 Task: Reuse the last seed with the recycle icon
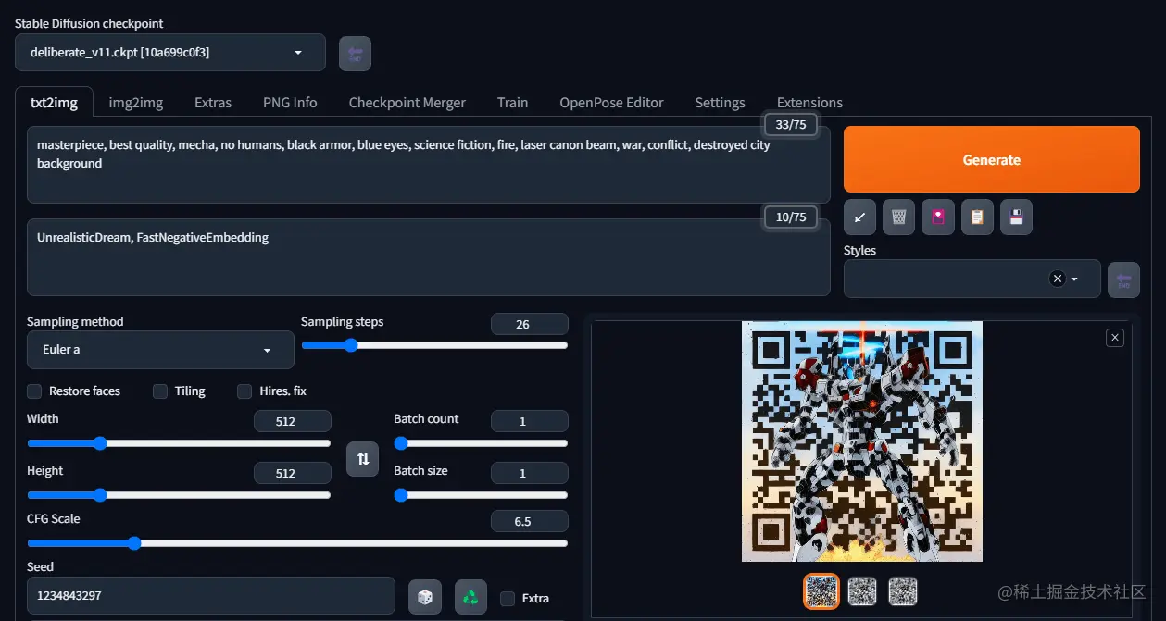[470, 597]
